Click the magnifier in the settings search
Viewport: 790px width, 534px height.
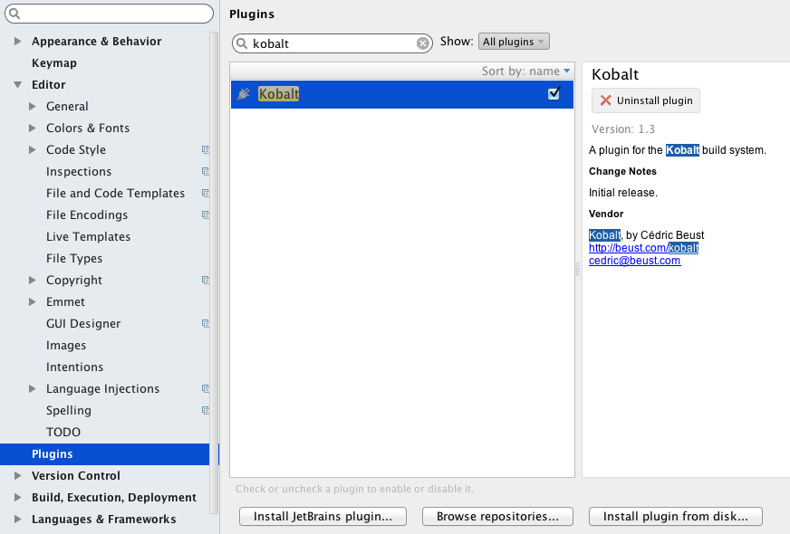[x=14, y=14]
